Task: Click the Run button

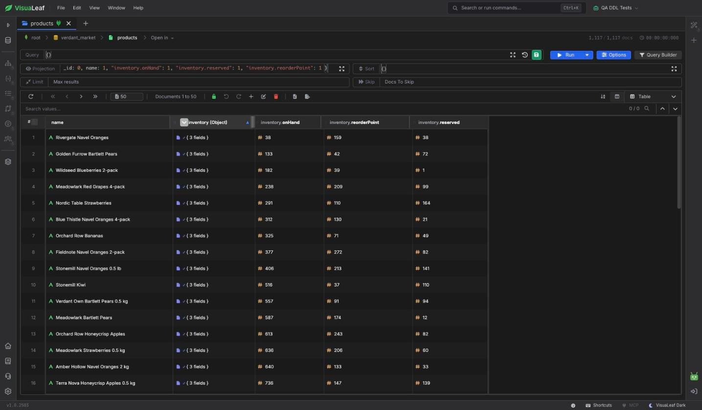Action: click(x=566, y=55)
